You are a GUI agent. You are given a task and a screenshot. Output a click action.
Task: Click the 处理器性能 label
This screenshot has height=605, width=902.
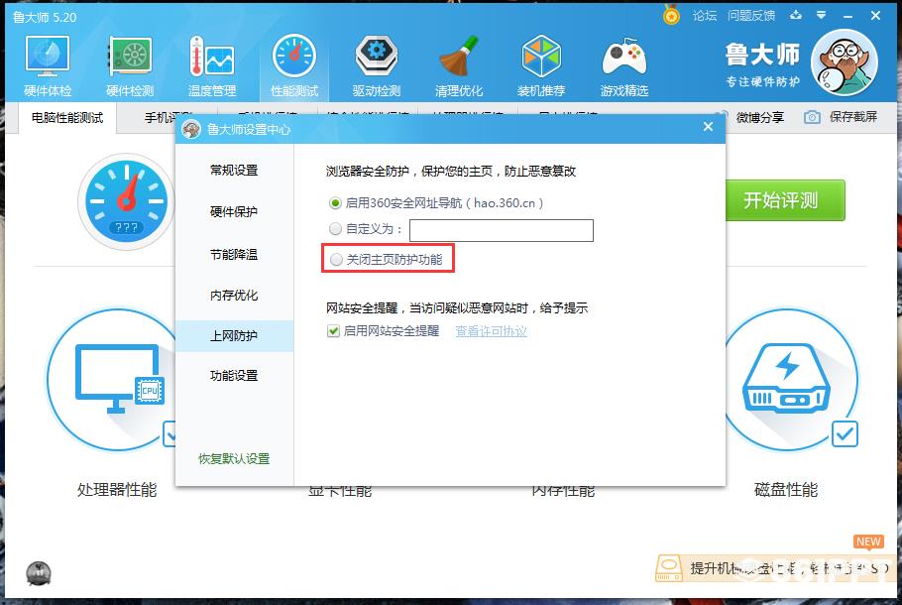click(x=117, y=489)
